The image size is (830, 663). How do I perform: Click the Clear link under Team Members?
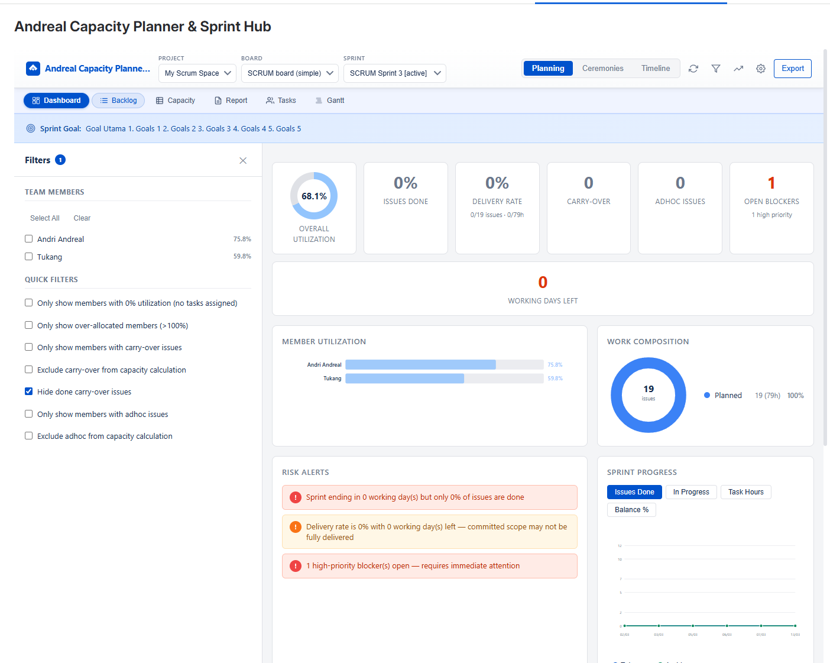(x=82, y=218)
